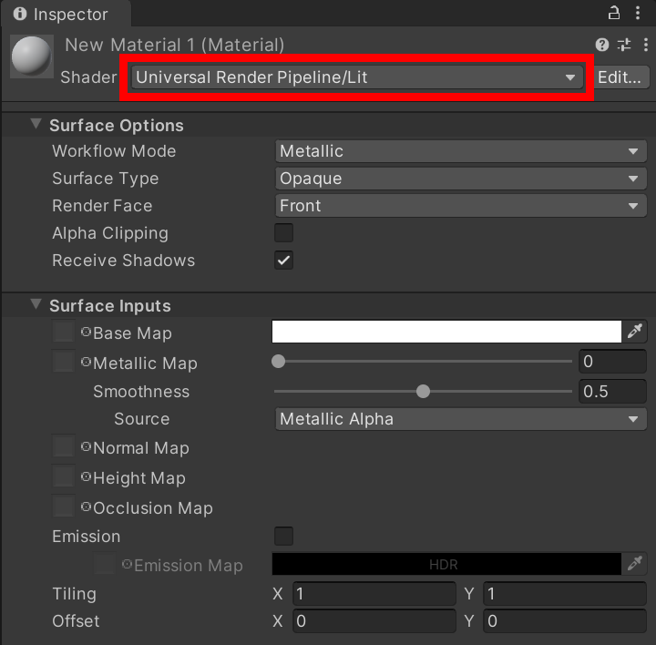Screen dimensions: 656x645
Task: Select the Inspector tab
Action: (66, 14)
